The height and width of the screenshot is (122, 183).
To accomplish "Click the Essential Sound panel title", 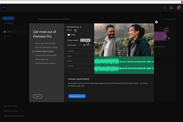I will (73, 27).
